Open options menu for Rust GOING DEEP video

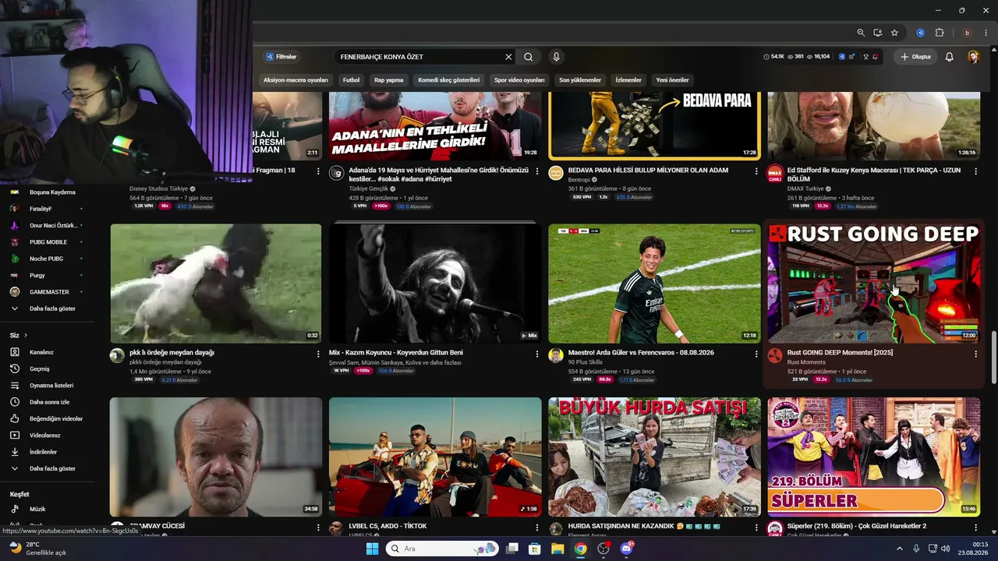coord(975,354)
